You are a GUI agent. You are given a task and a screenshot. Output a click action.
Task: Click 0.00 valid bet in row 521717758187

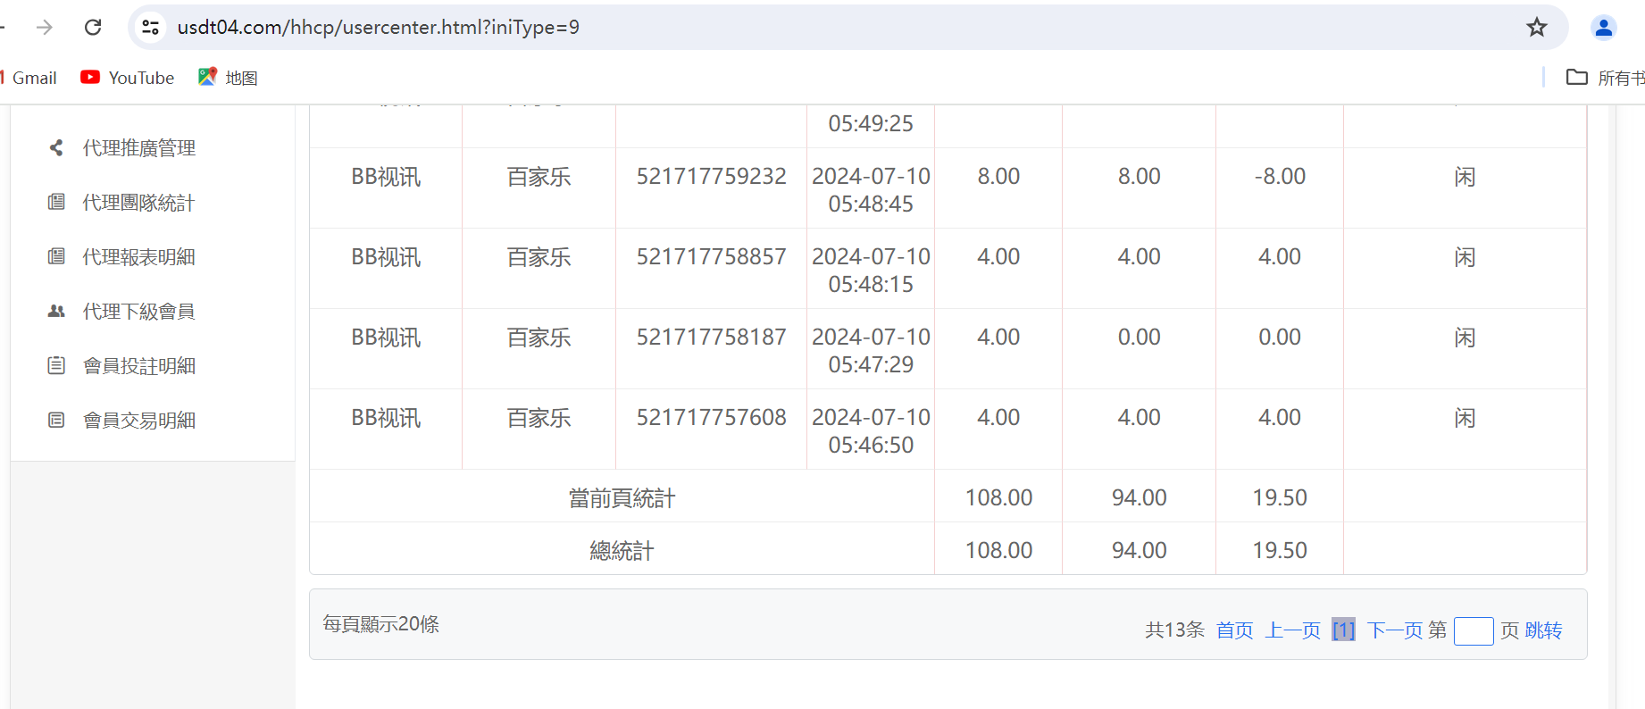pyautogui.click(x=1140, y=338)
